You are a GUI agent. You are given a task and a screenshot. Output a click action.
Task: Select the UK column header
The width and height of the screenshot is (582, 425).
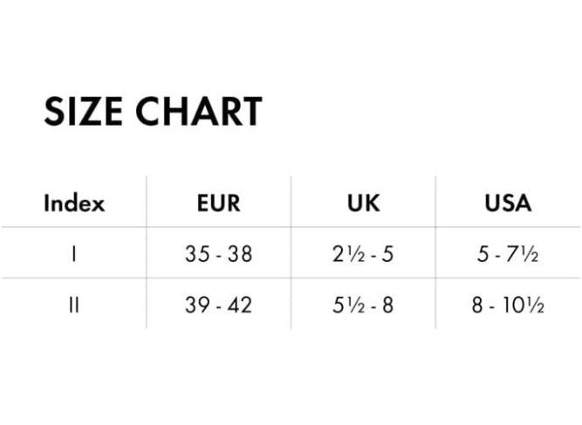[x=363, y=203]
